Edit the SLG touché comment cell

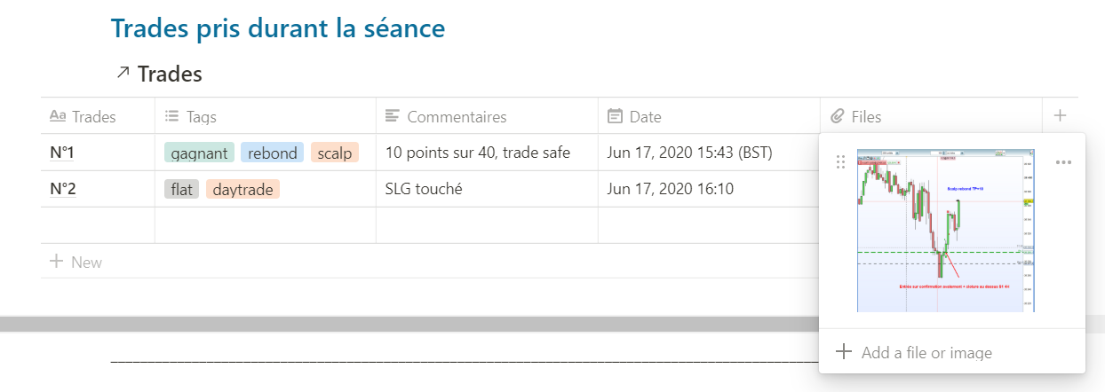click(424, 189)
